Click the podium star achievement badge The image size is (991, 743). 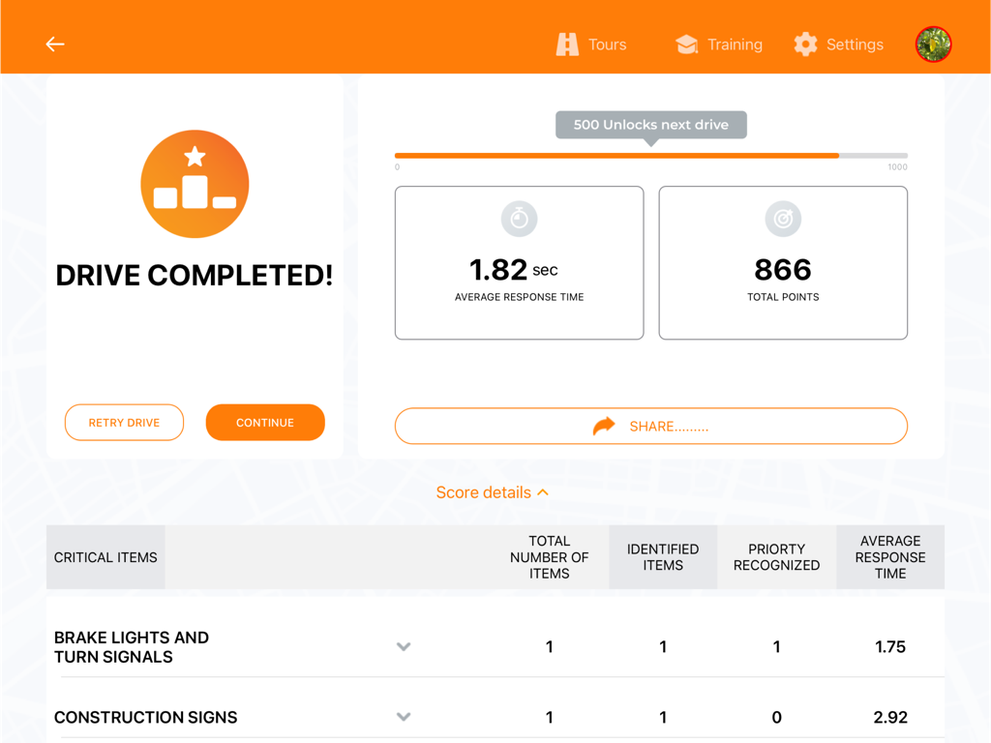click(x=195, y=184)
